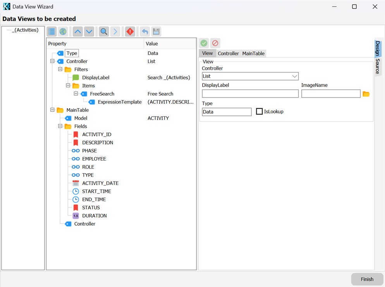
Task: Click the Finish button
Action: [367, 279]
